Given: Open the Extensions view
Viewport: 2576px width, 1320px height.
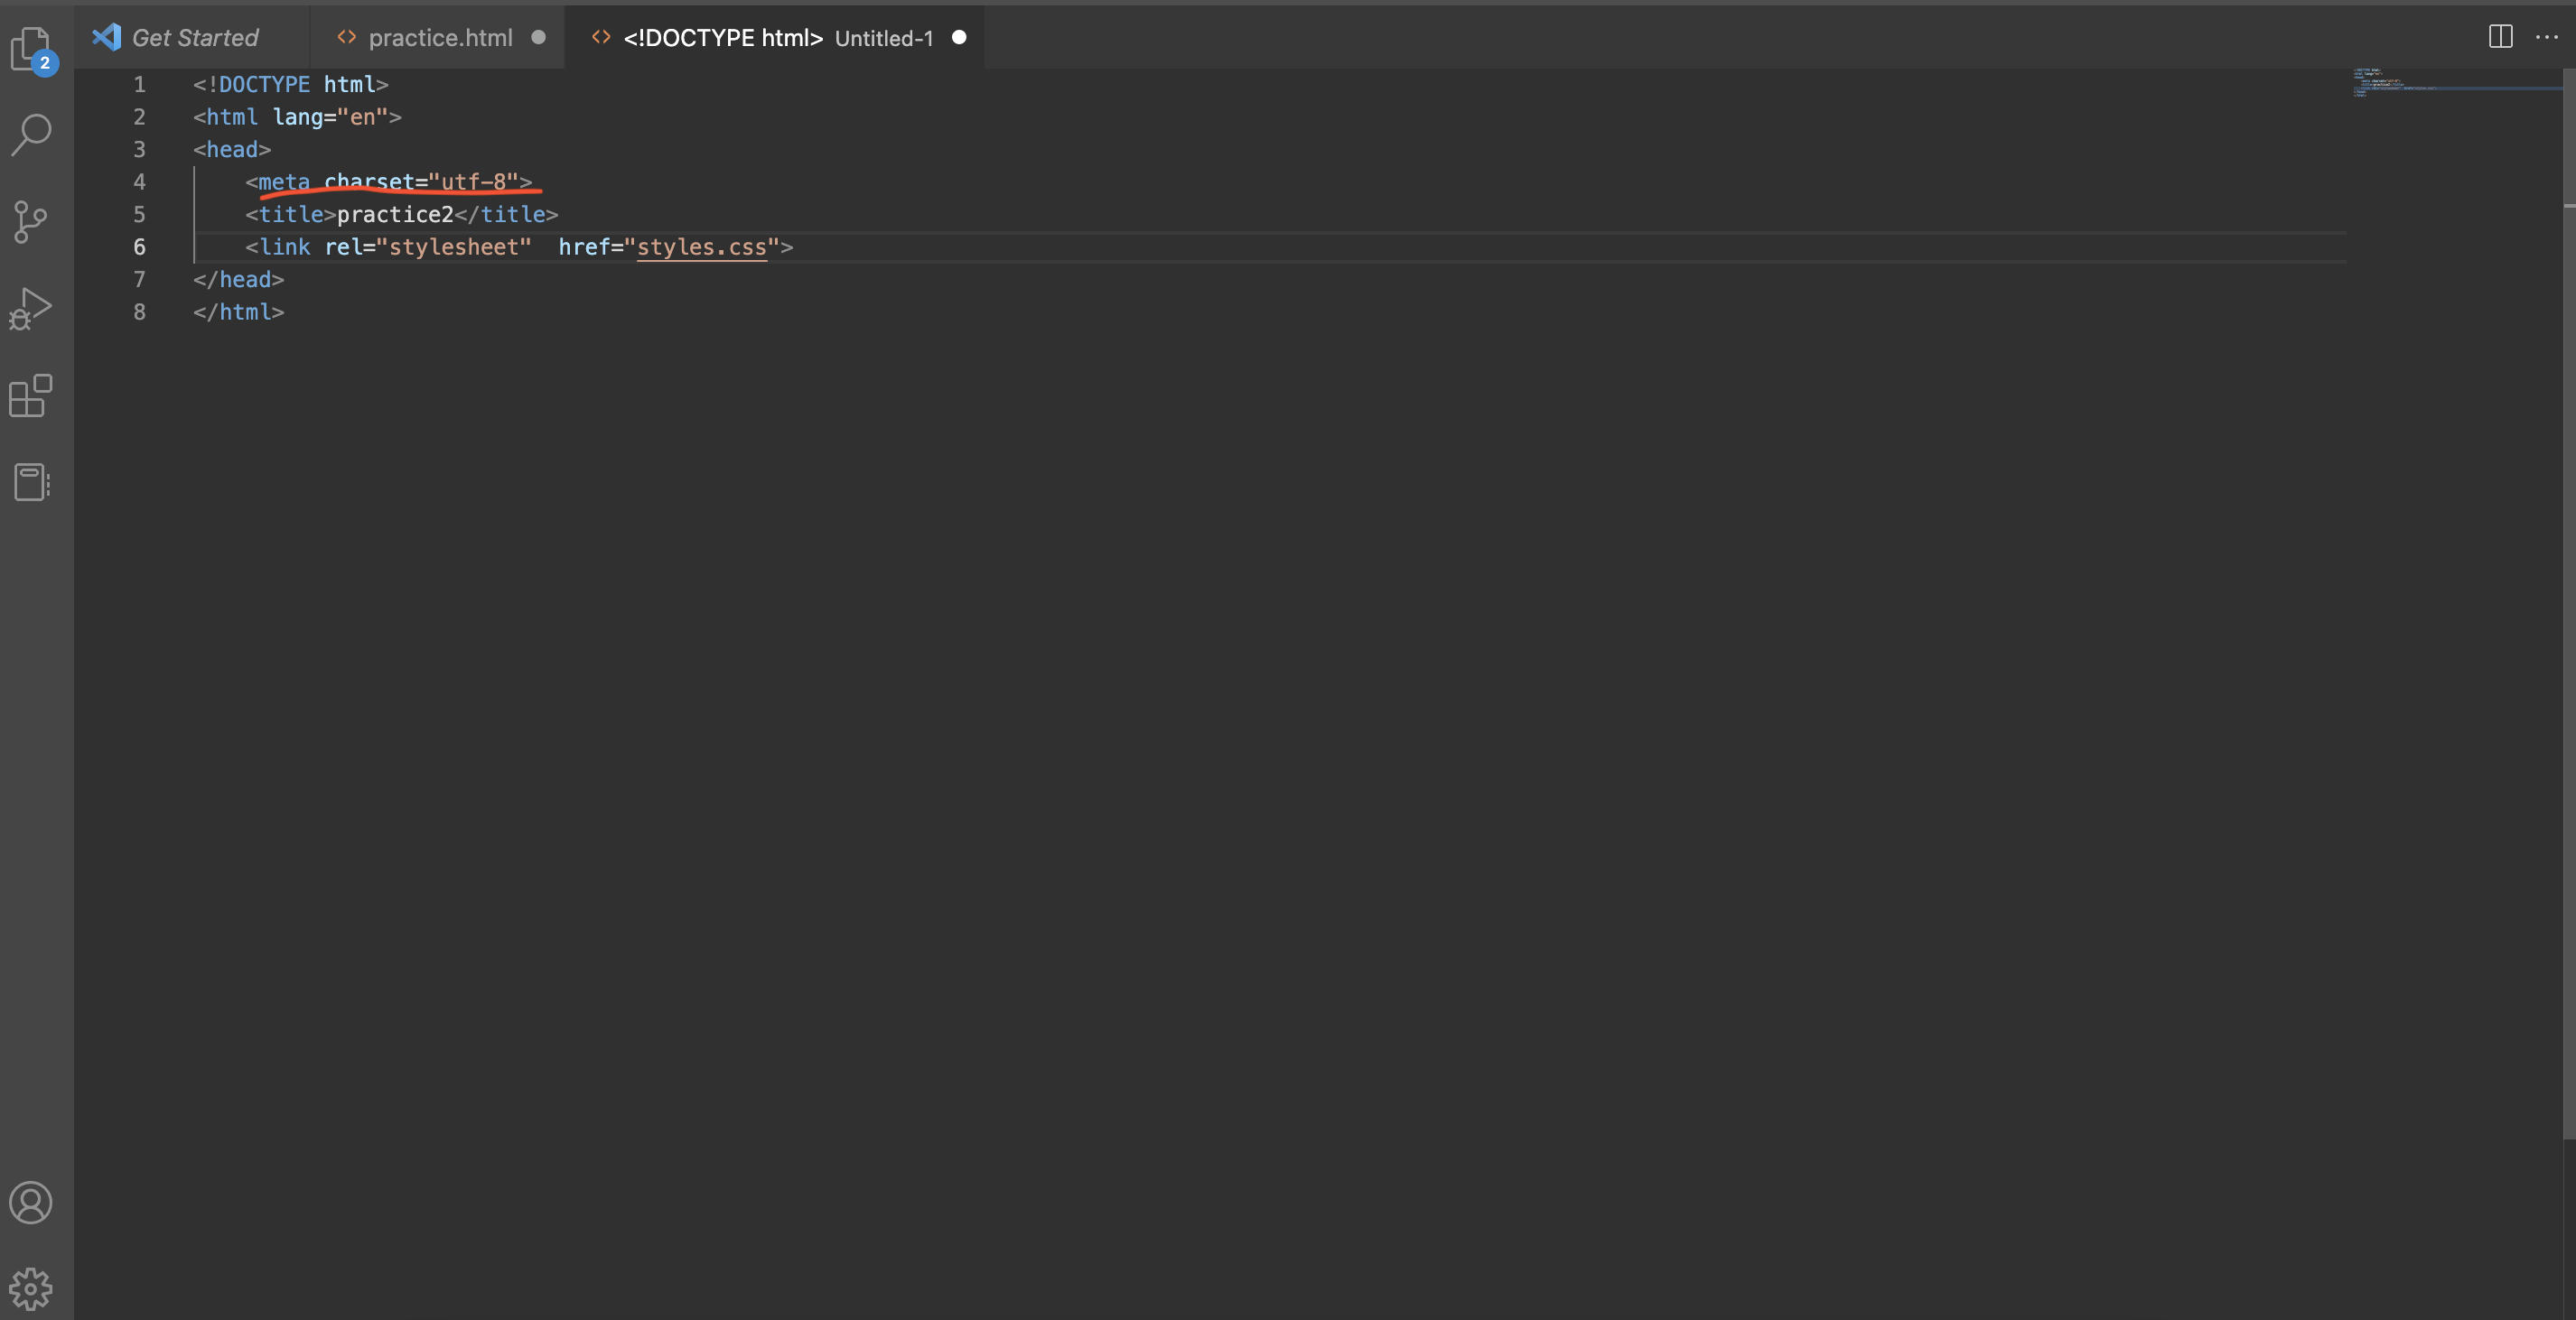Looking at the screenshot, I should [x=30, y=395].
